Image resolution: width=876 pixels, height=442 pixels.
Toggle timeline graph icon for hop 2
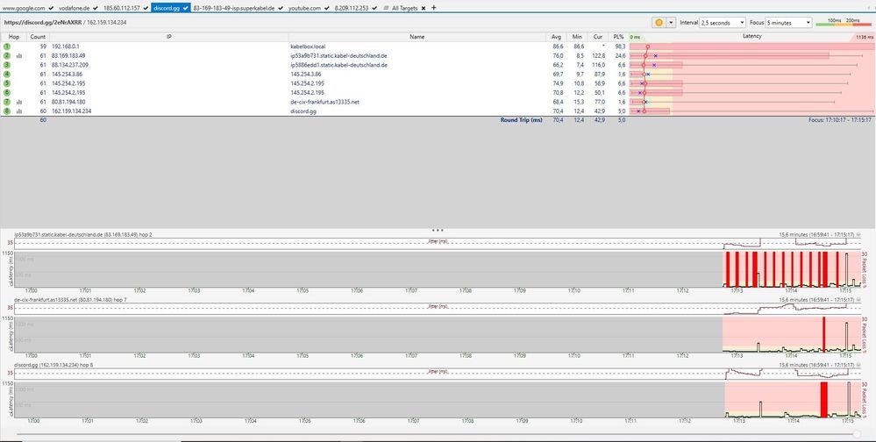[19, 56]
